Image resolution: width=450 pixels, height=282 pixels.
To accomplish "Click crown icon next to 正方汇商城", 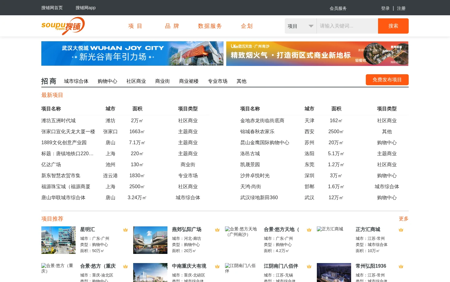I will [x=401, y=230].
